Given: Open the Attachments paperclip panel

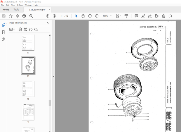Looking at the screenshot, I should coord(3,39).
